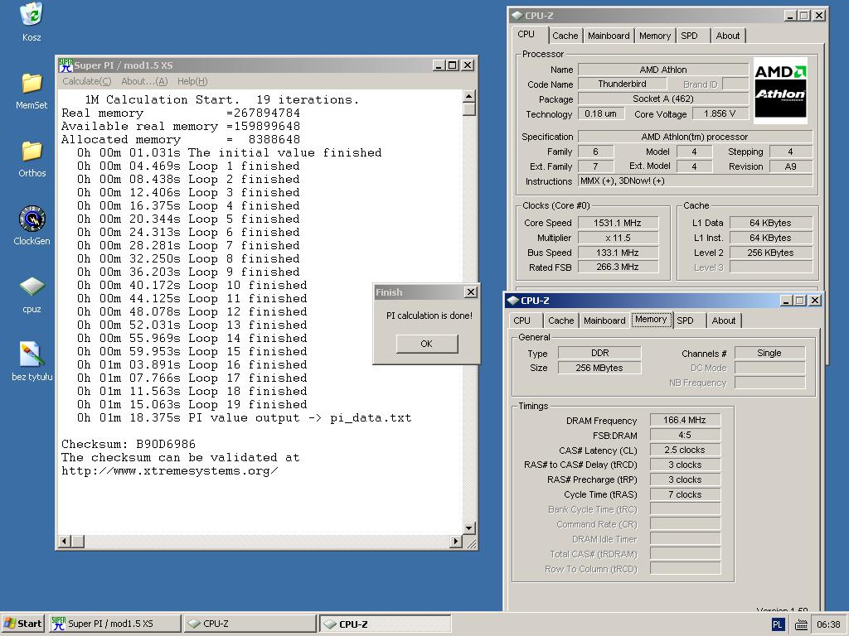The image size is (849, 636).
Task: Click the PL language indicator in tray
Action: pyautogui.click(x=777, y=624)
